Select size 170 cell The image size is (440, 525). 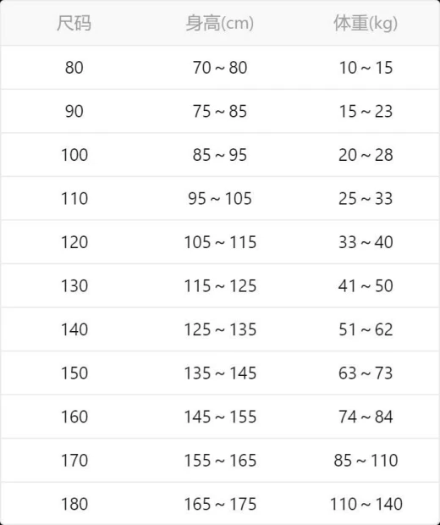point(74,461)
